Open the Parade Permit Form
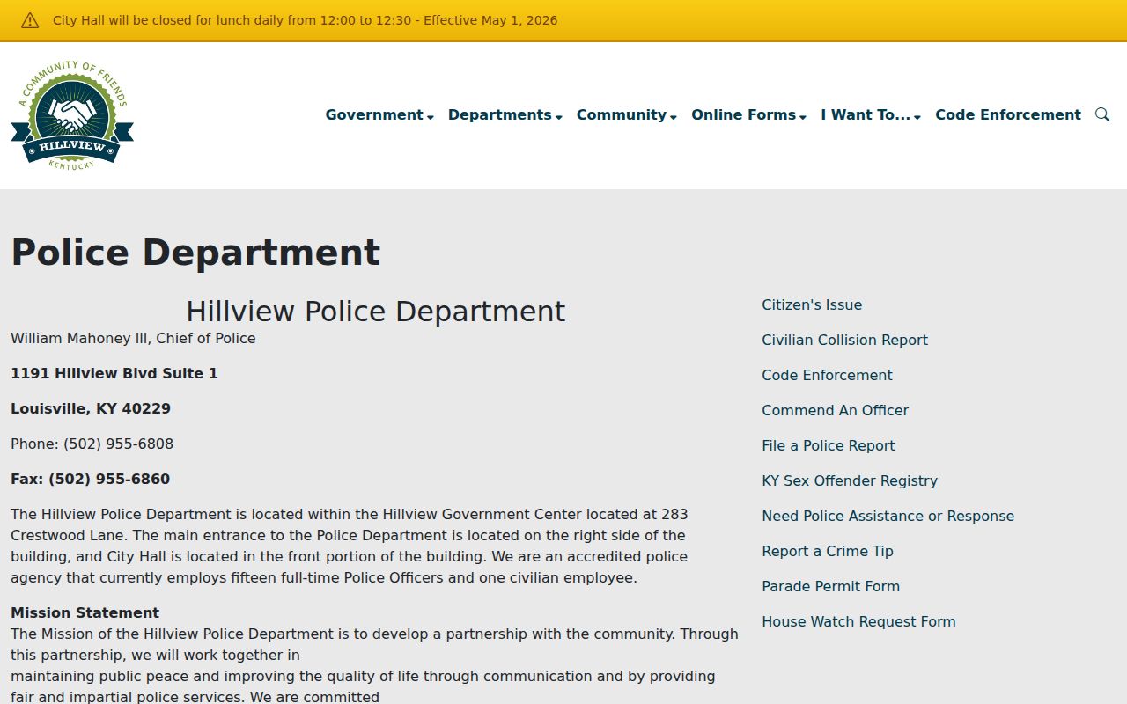This screenshot has height=704, width=1127. click(830, 586)
